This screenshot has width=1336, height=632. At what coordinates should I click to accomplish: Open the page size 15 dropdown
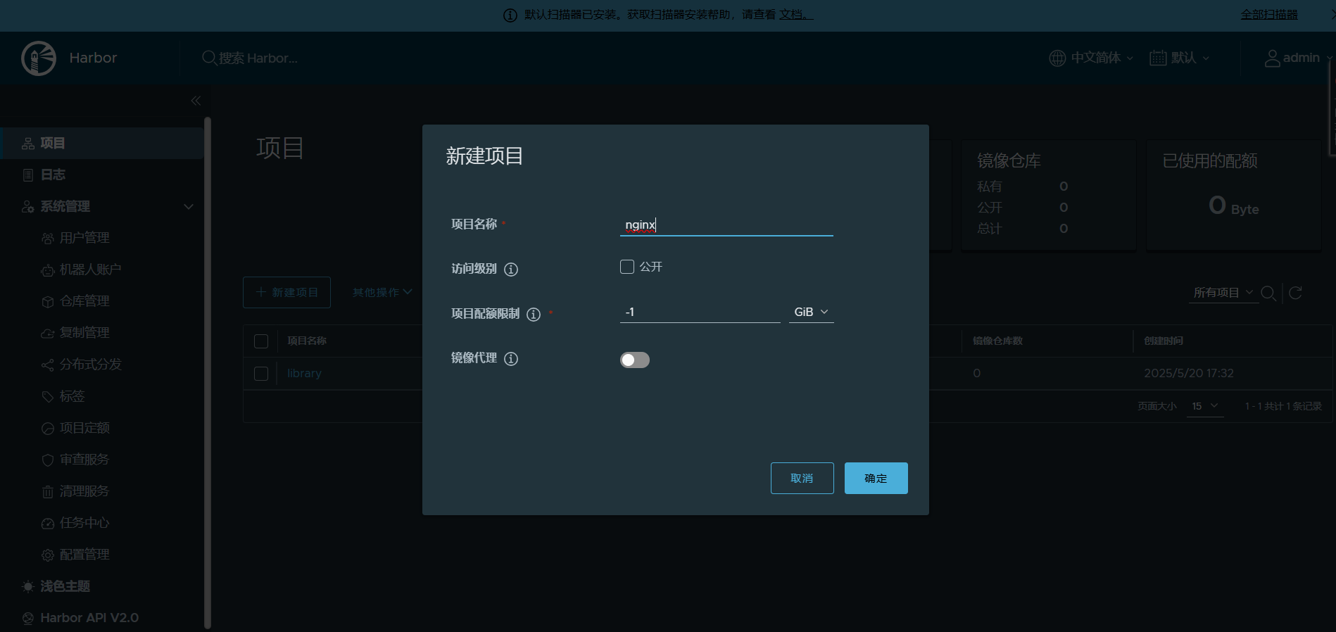1204,406
